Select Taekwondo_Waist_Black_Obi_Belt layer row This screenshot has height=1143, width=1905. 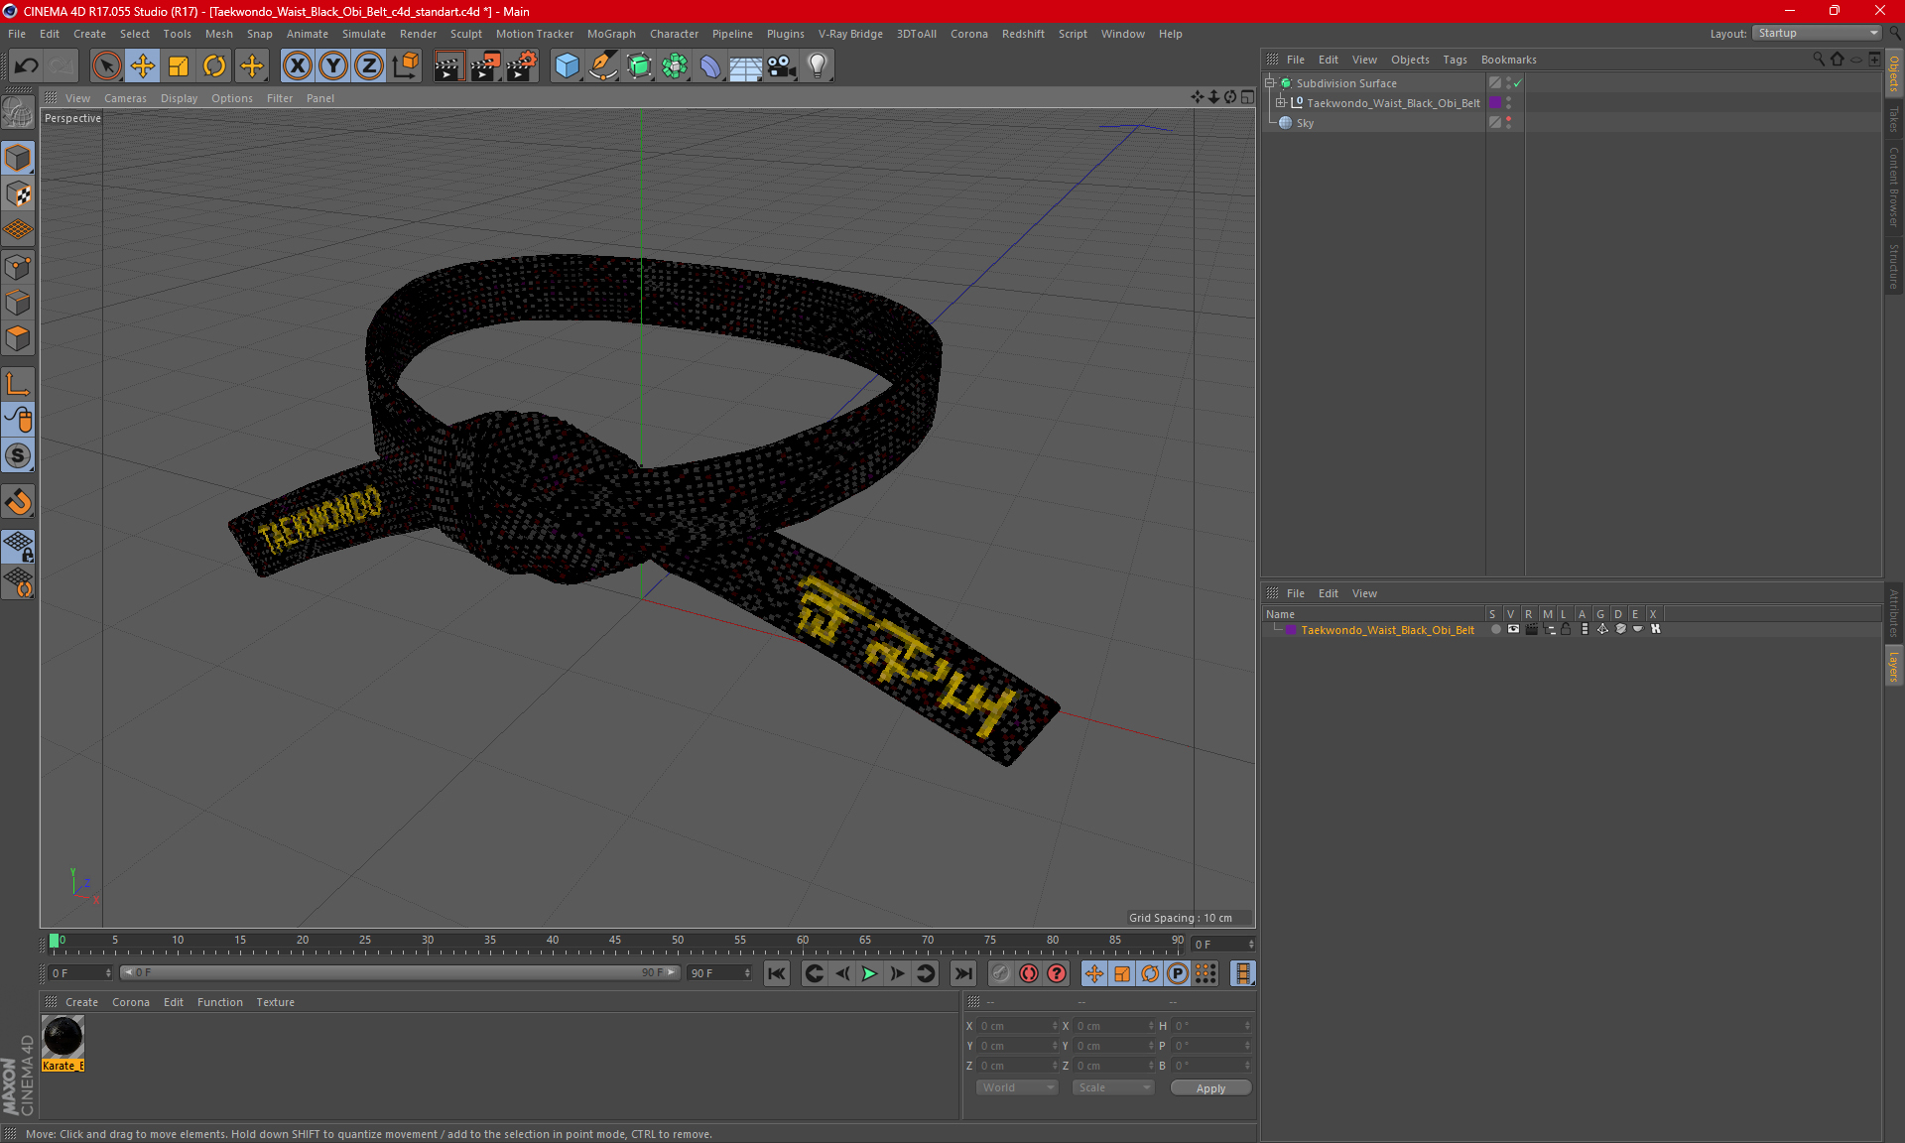point(1387,630)
